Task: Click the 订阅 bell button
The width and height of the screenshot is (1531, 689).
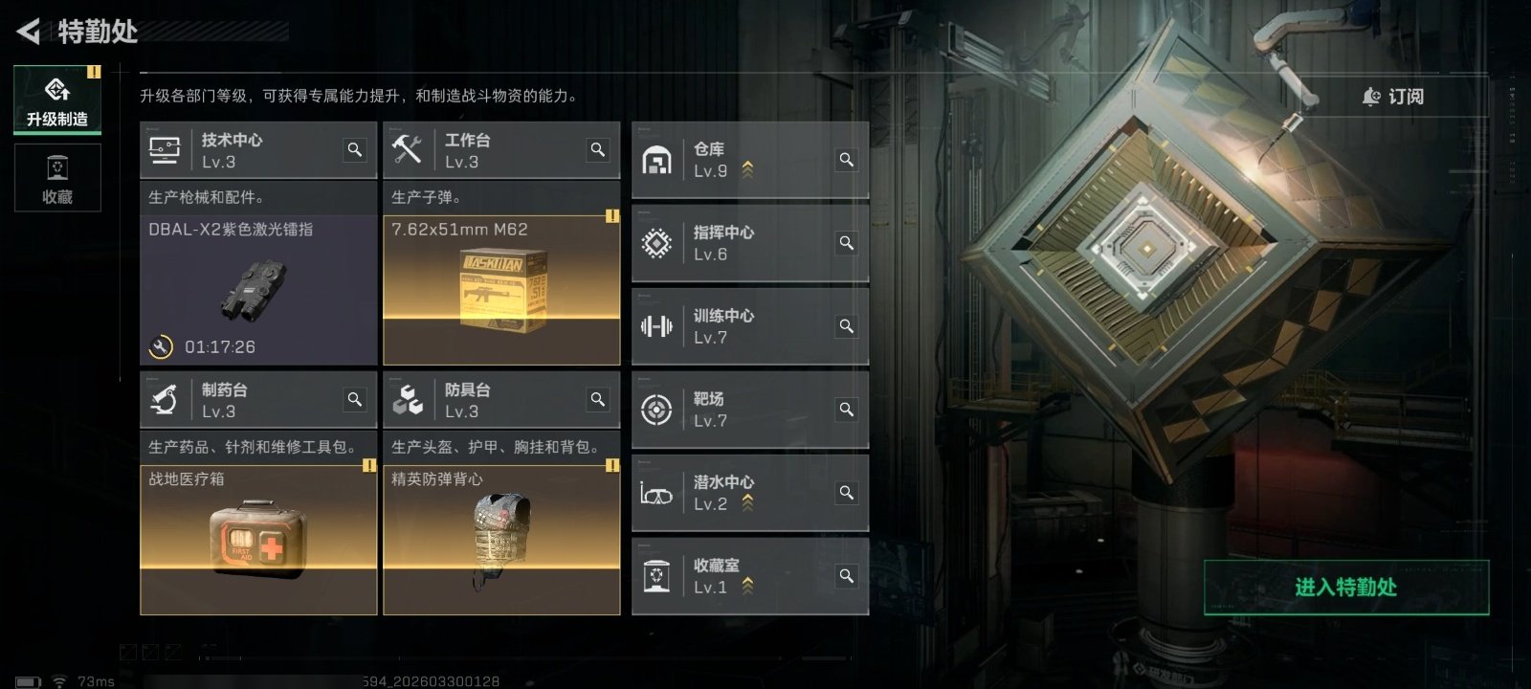Action: (1393, 97)
